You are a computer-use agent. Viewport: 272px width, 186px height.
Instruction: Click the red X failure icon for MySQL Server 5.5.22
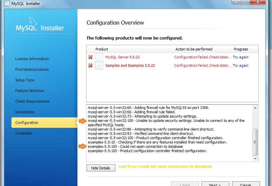pos(90,57)
